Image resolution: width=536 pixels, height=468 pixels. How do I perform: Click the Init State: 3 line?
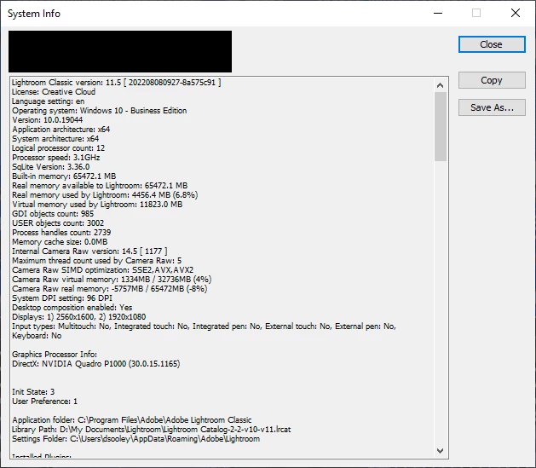[33, 392]
